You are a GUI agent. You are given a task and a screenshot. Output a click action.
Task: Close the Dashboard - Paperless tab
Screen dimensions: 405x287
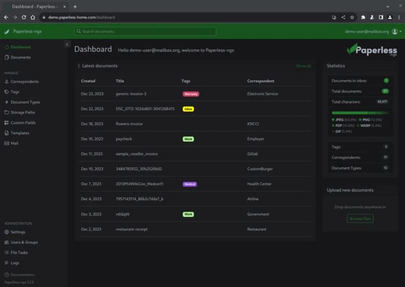[64, 7]
